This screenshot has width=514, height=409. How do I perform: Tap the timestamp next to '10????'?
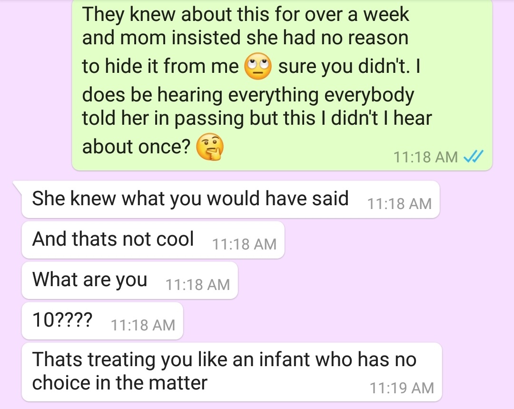click(x=143, y=325)
